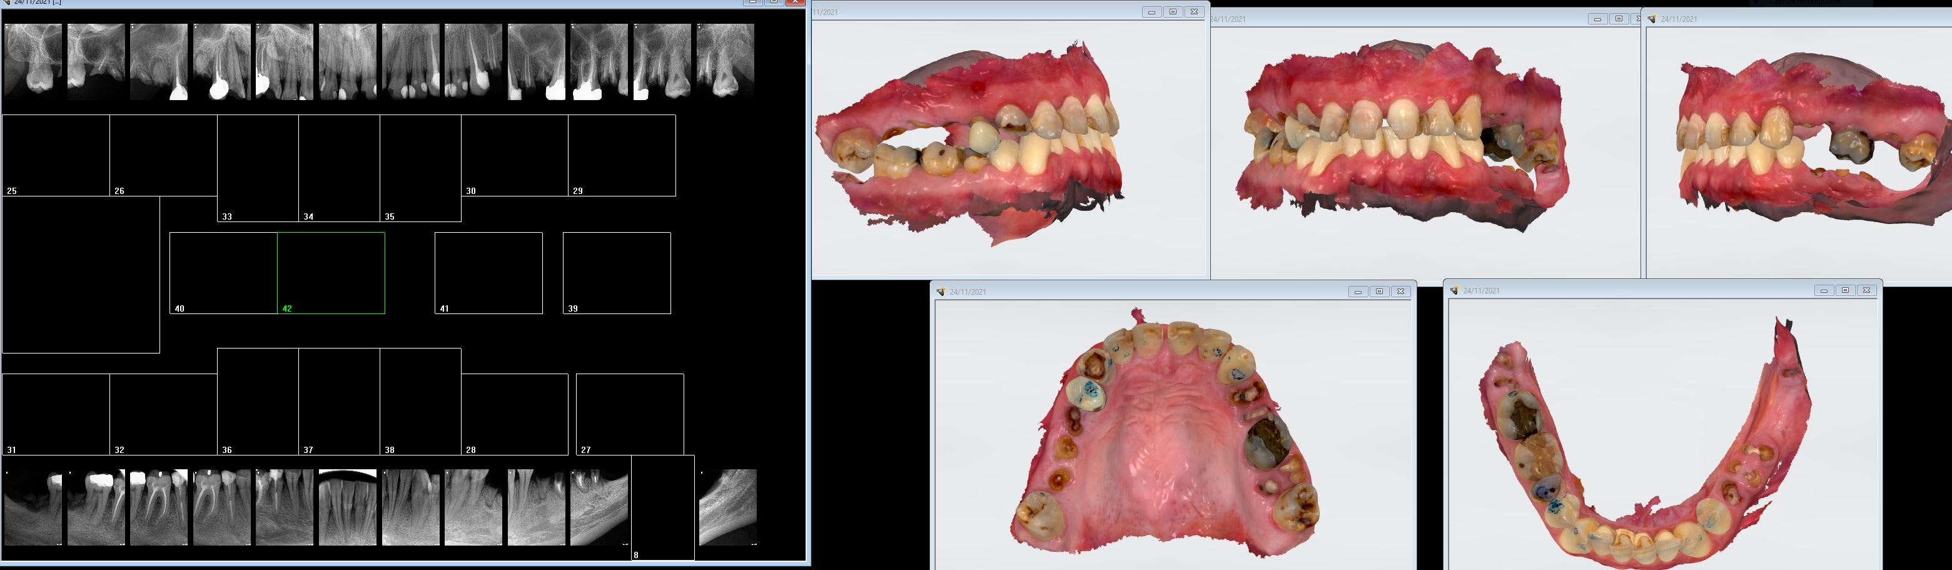Viewport: 1952px width, 570px height.
Task: Click the app icon in the lower-arch scan title bar
Action: (1454, 291)
